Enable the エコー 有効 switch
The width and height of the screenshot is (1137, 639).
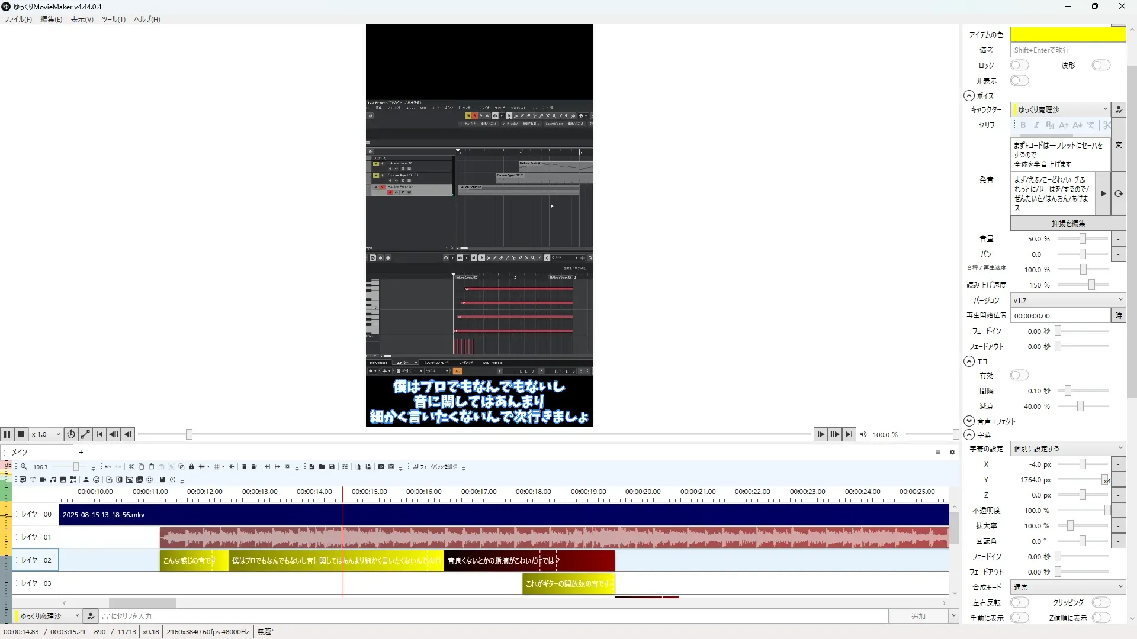[x=1019, y=375]
